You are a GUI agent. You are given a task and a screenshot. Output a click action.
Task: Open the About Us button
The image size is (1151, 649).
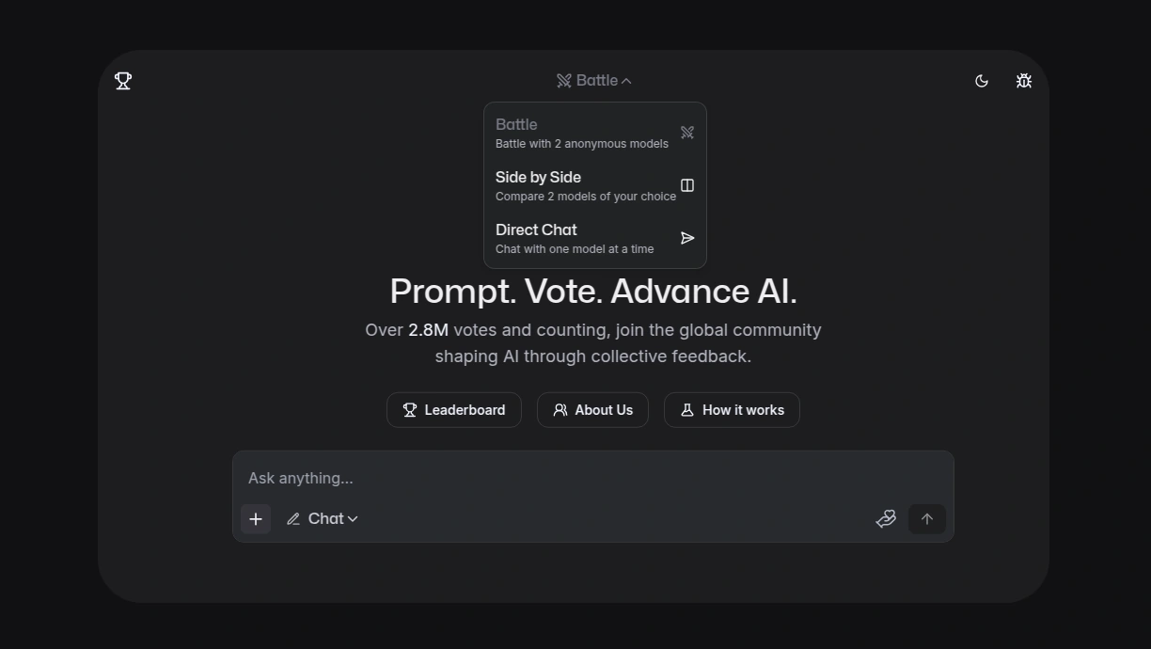pos(592,410)
